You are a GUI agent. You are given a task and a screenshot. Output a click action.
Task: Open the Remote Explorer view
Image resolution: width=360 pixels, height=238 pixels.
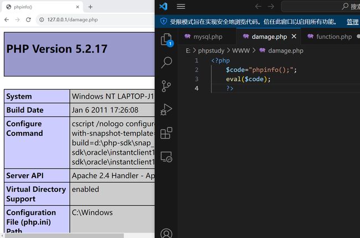tap(167, 157)
